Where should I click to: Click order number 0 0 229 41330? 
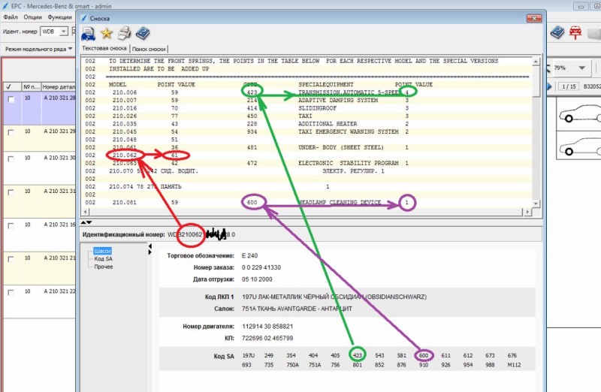[x=261, y=267]
